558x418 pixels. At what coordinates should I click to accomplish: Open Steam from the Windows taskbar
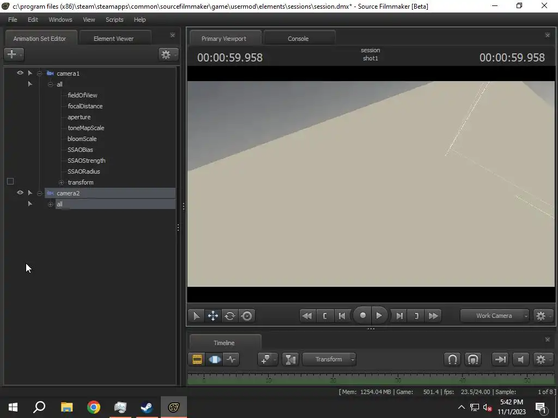click(x=147, y=407)
